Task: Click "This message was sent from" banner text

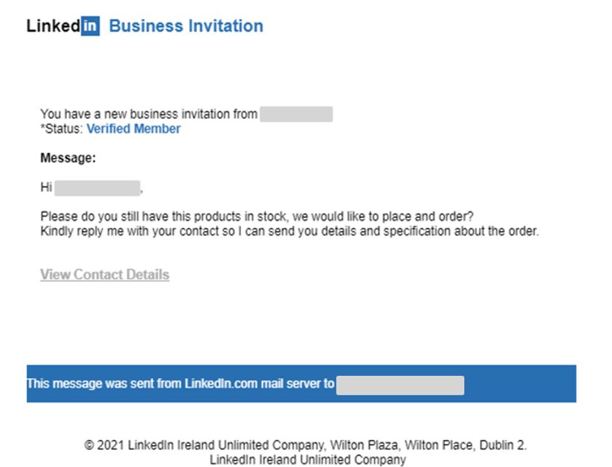Action: point(102,383)
